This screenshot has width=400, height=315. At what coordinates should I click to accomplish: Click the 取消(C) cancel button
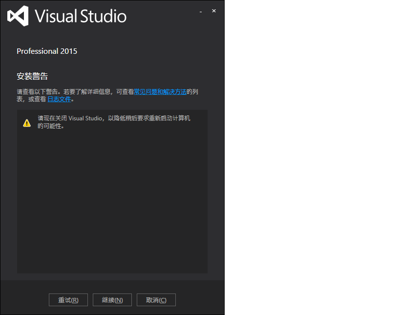[x=156, y=300]
